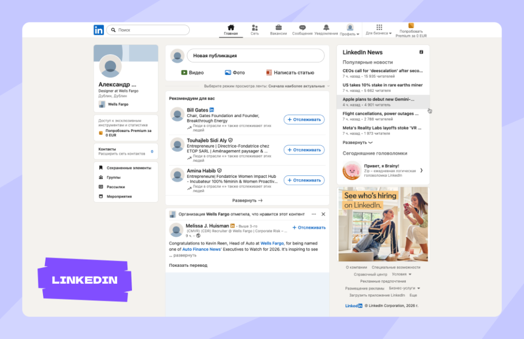Viewport: 524px width, 339px height.
Task: Click the Фото post icon
Action: click(228, 73)
